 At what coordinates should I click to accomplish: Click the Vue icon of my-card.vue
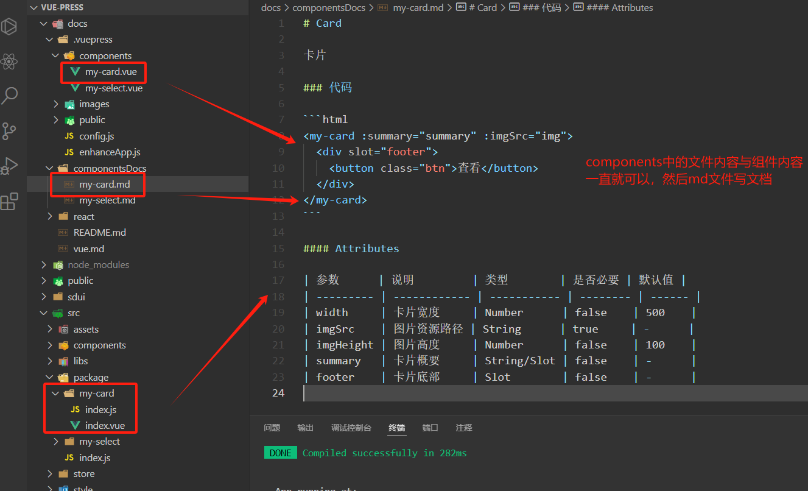tap(75, 72)
